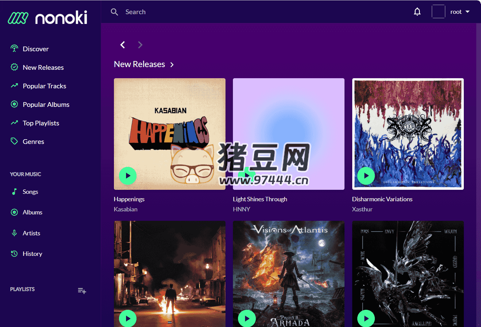
Task: Open the Visions of Atlantis album cover
Action: tap(289, 274)
